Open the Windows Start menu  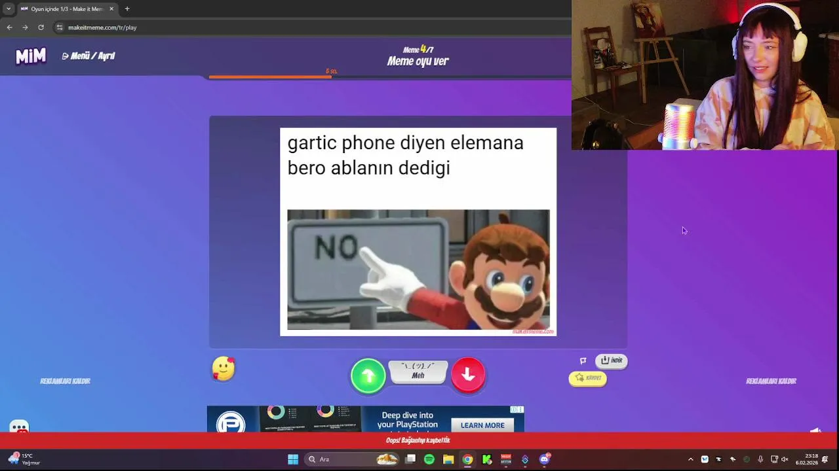click(293, 459)
